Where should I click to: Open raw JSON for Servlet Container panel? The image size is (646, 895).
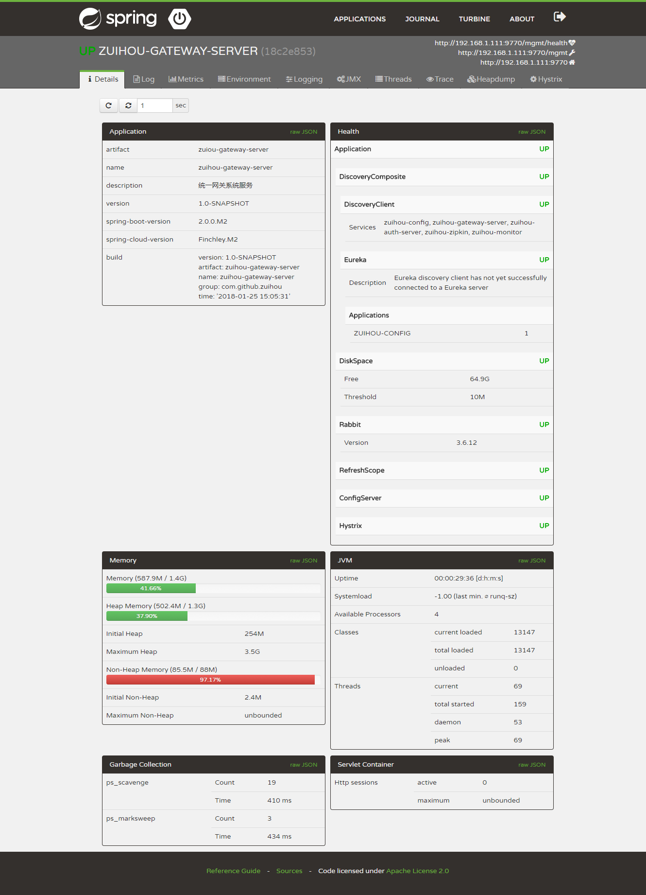(532, 765)
